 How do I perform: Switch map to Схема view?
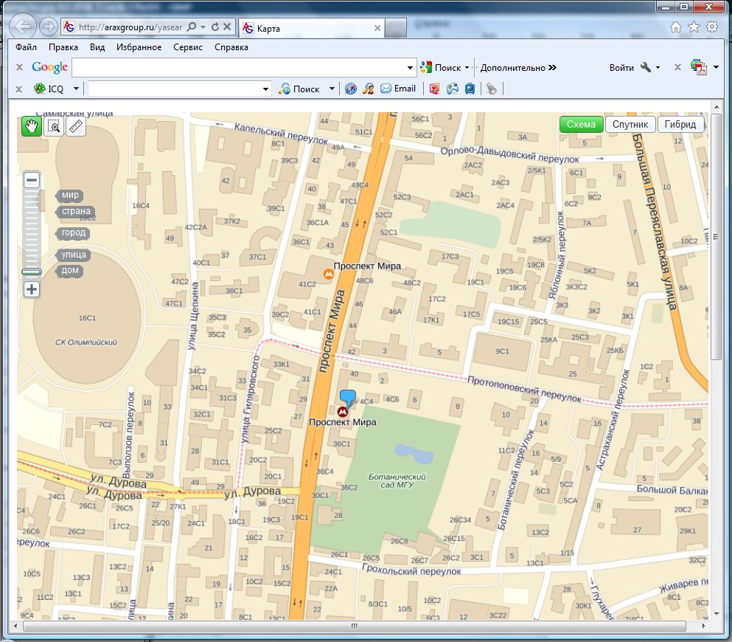pos(581,125)
